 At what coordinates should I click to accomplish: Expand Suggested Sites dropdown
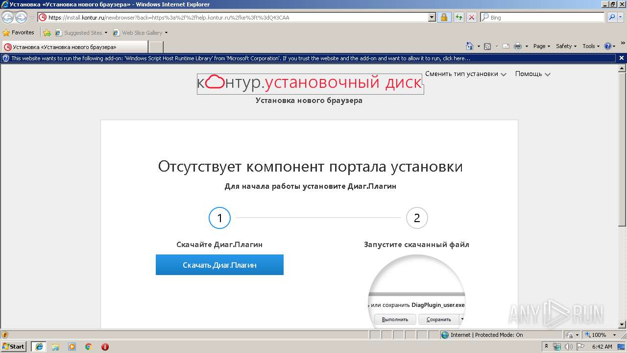coord(106,33)
